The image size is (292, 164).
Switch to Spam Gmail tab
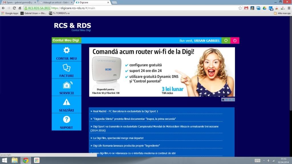point(19,2)
